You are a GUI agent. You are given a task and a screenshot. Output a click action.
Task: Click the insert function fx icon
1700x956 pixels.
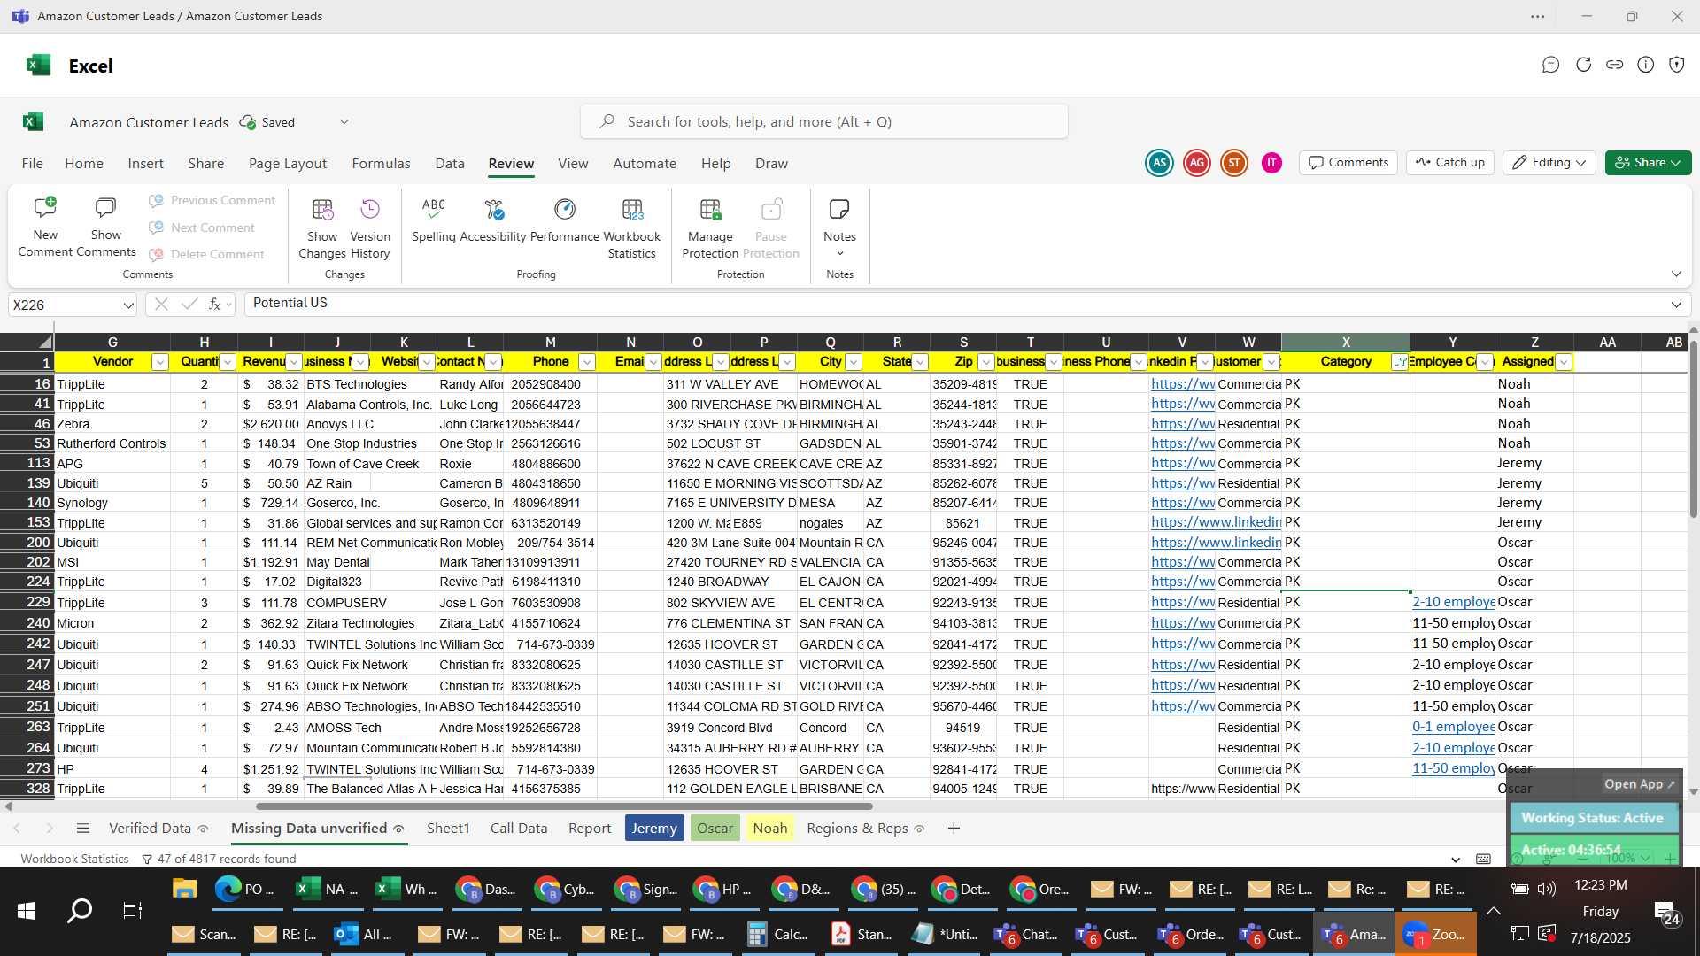coord(214,305)
